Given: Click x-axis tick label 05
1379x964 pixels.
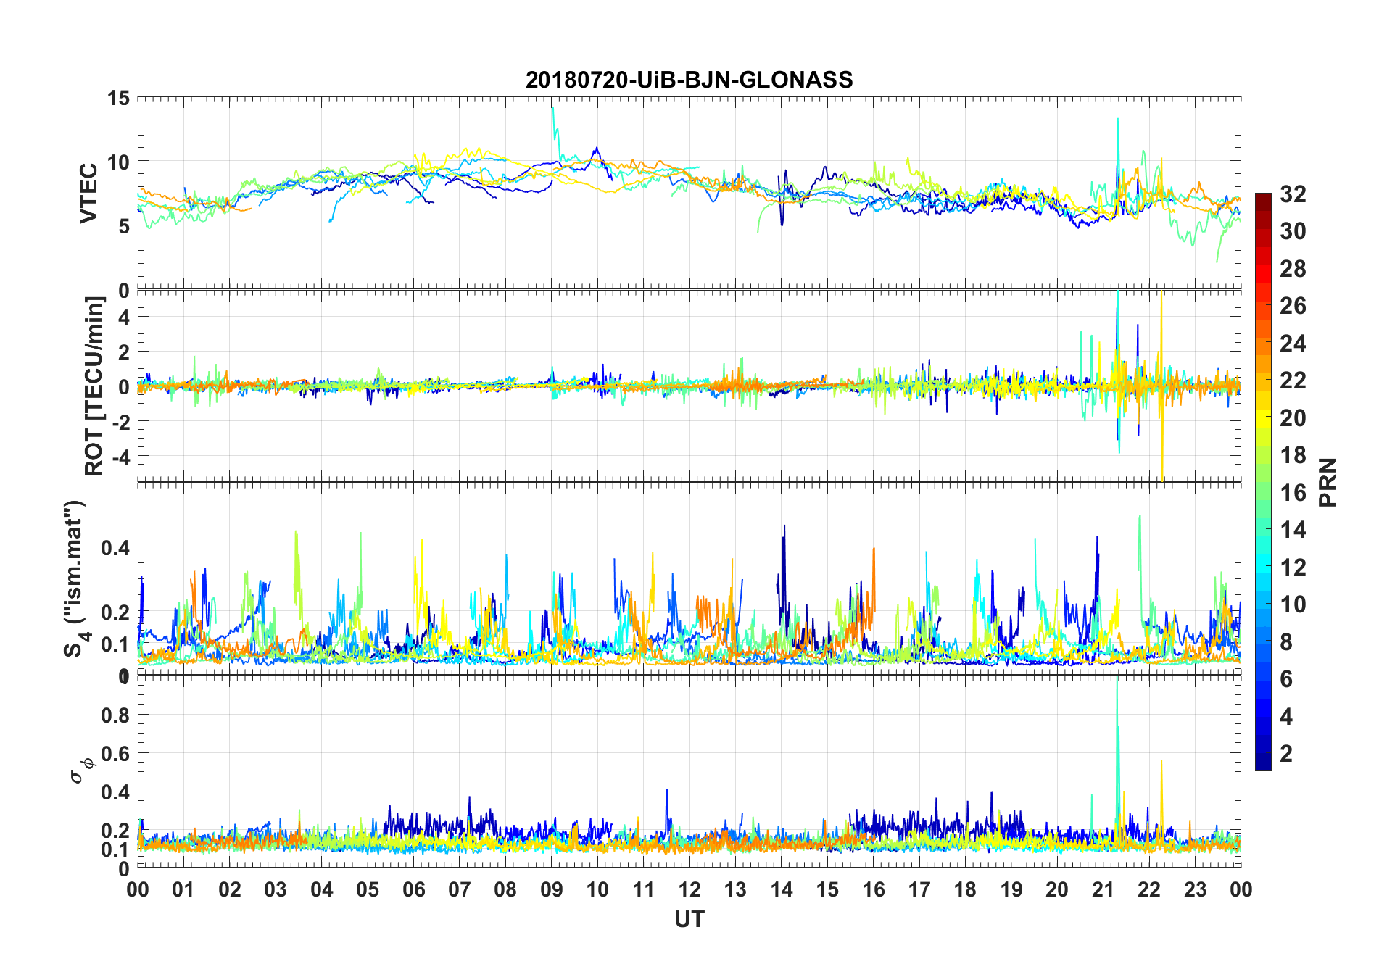Looking at the screenshot, I should point(368,890).
